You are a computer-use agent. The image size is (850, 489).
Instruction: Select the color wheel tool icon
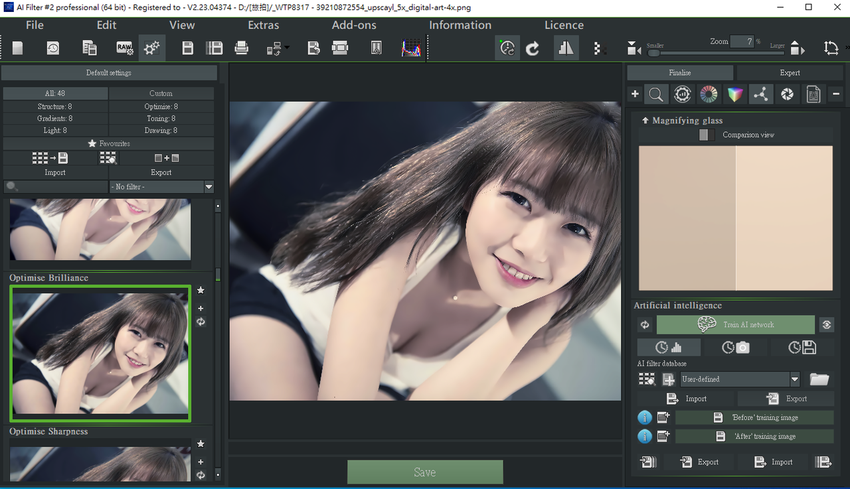pos(709,94)
